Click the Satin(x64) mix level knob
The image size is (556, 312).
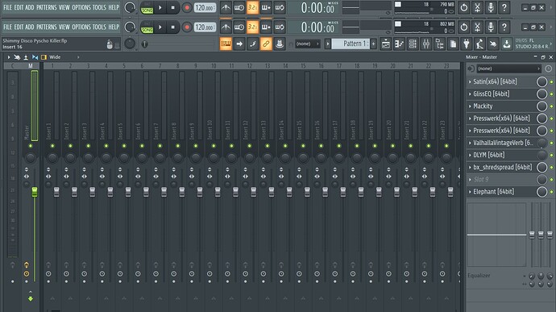click(x=541, y=82)
